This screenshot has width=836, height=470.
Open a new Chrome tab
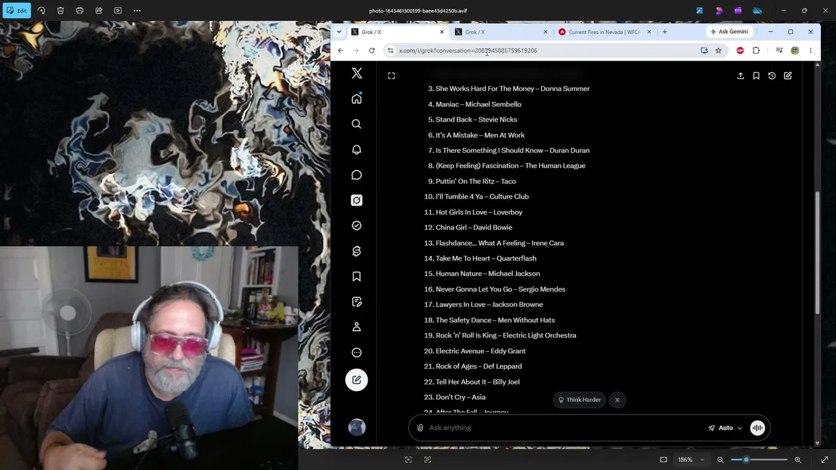click(x=665, y=32)
